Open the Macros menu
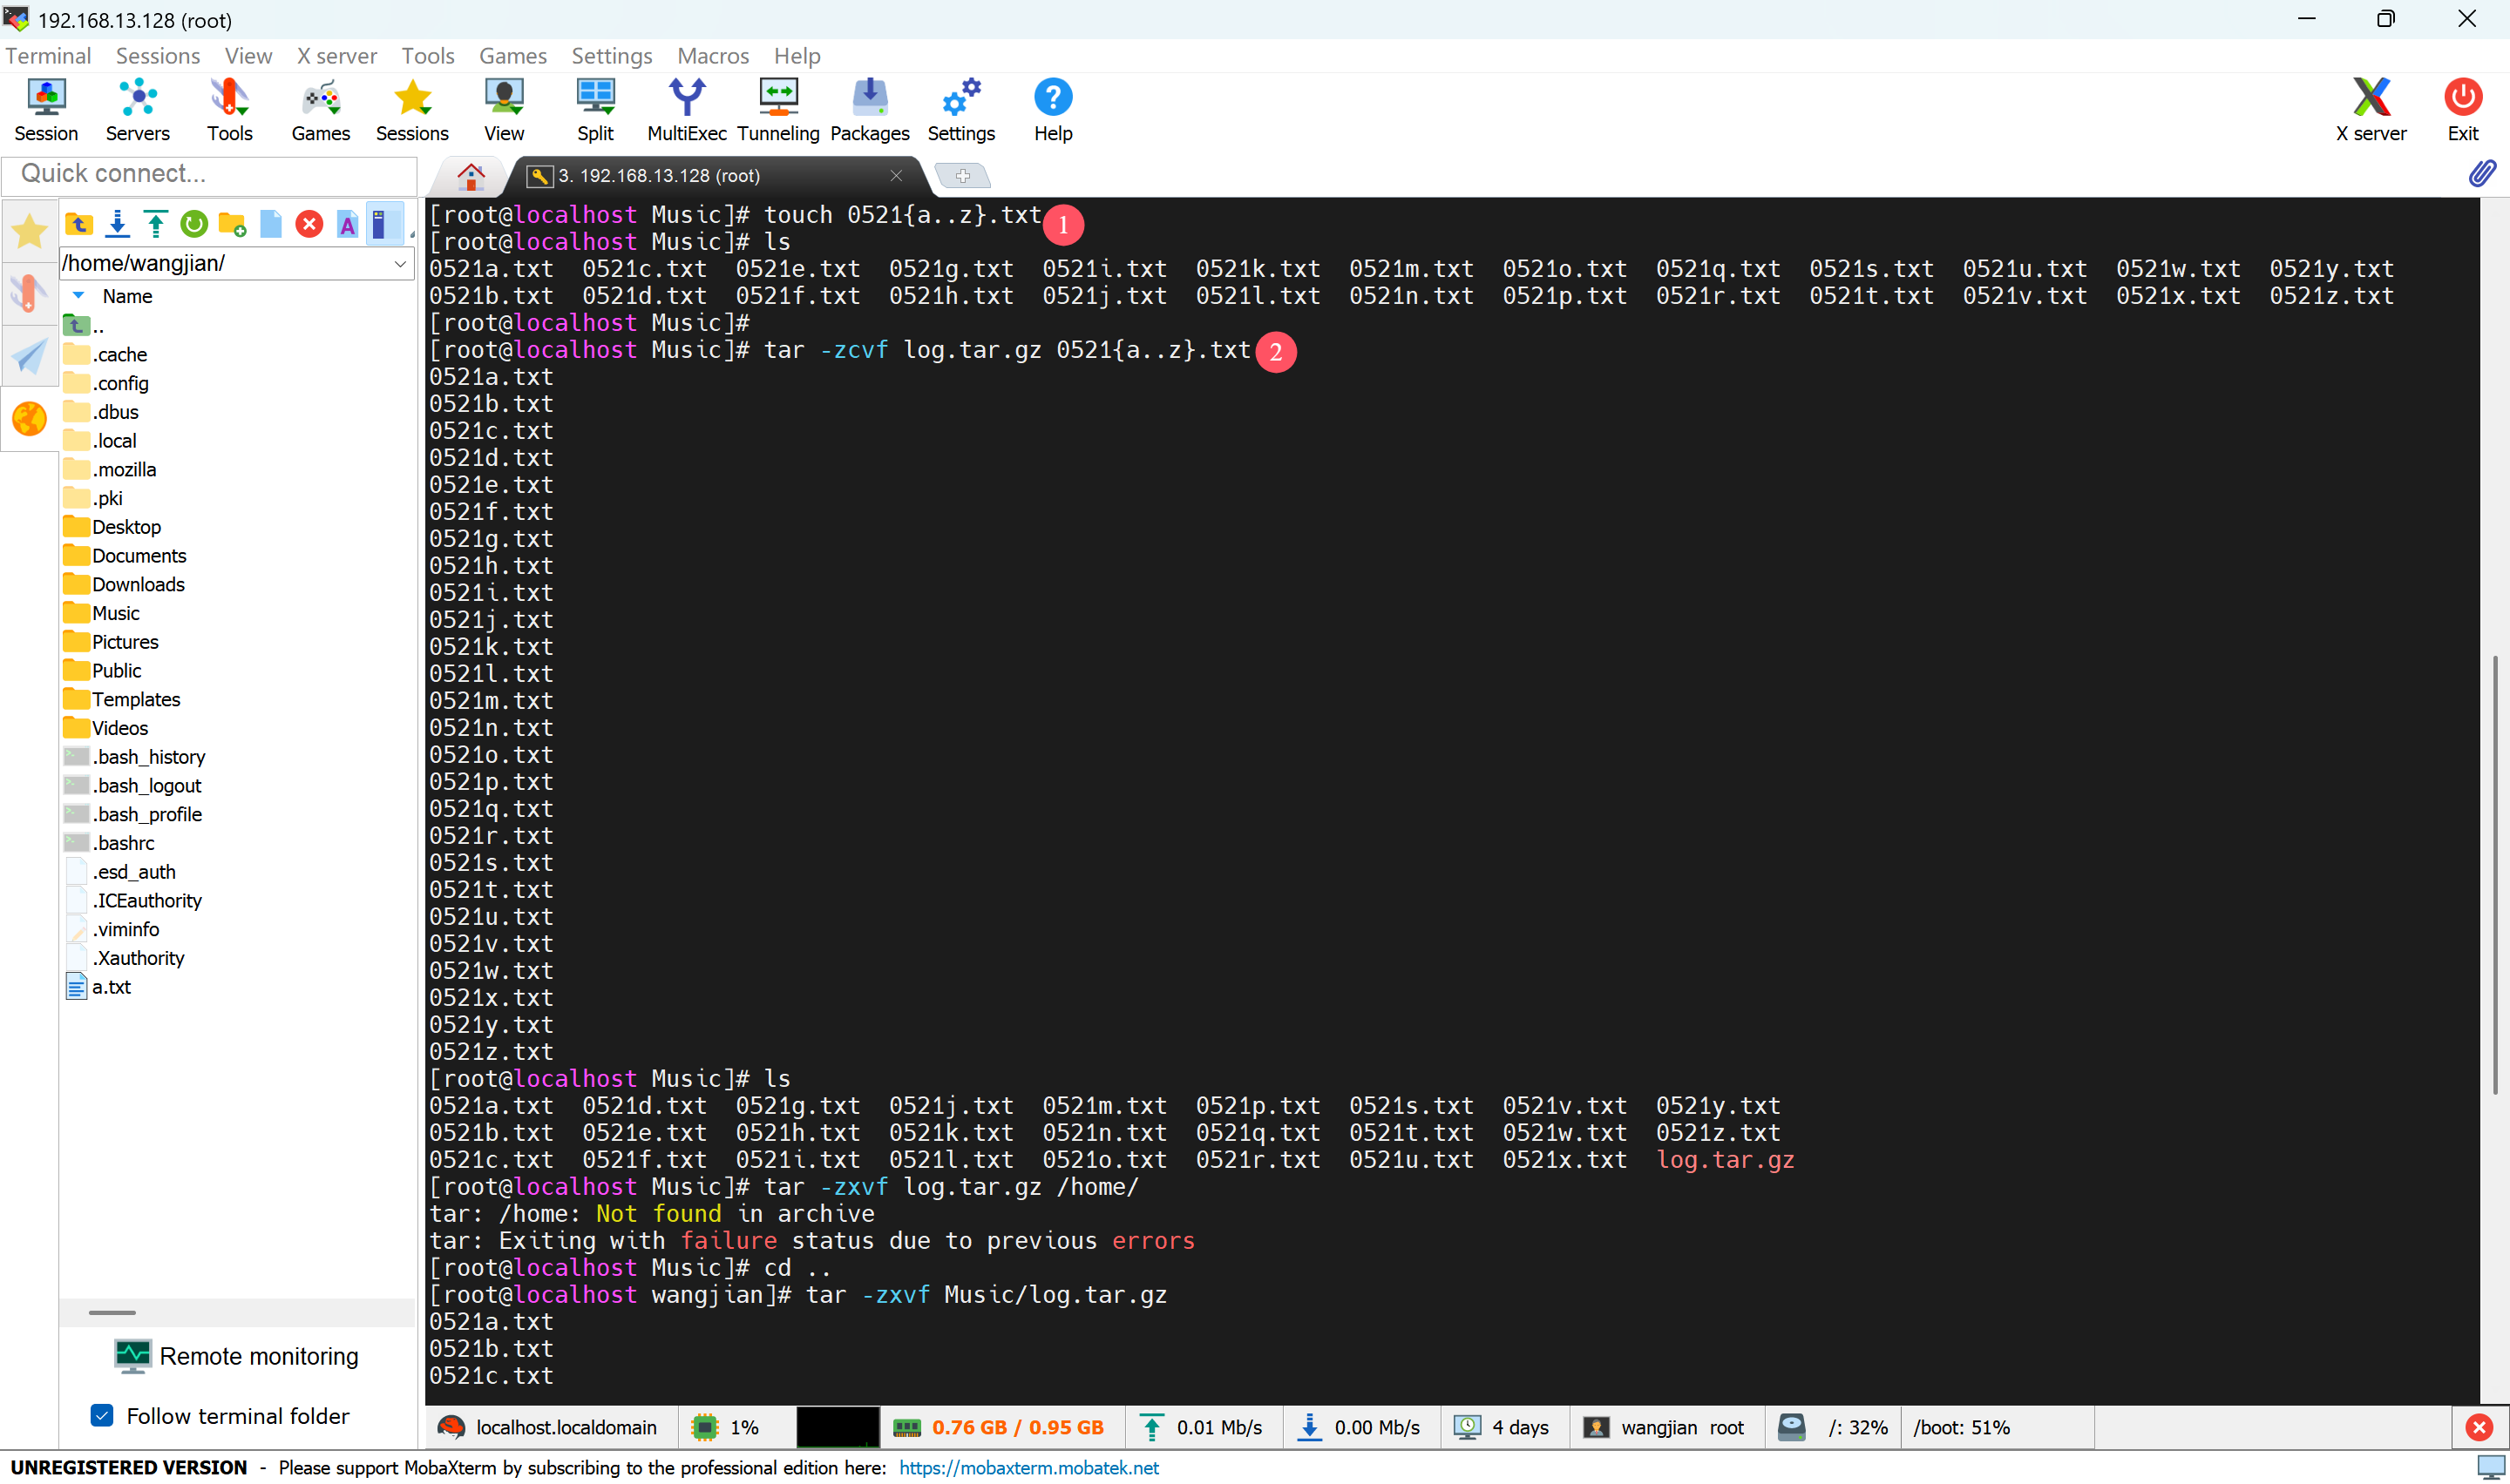 [x=713, y=56]
